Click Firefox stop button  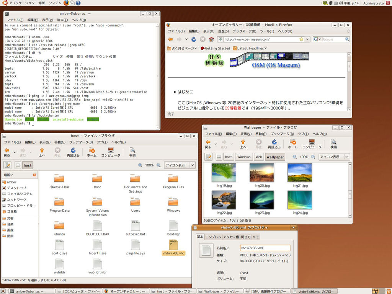point(203,39)
